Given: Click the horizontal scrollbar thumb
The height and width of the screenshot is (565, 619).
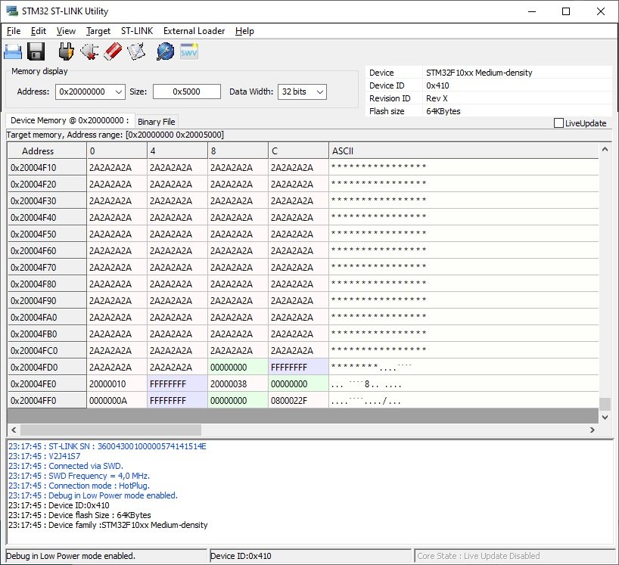Looking at the screenshot, I should (111, 430).
